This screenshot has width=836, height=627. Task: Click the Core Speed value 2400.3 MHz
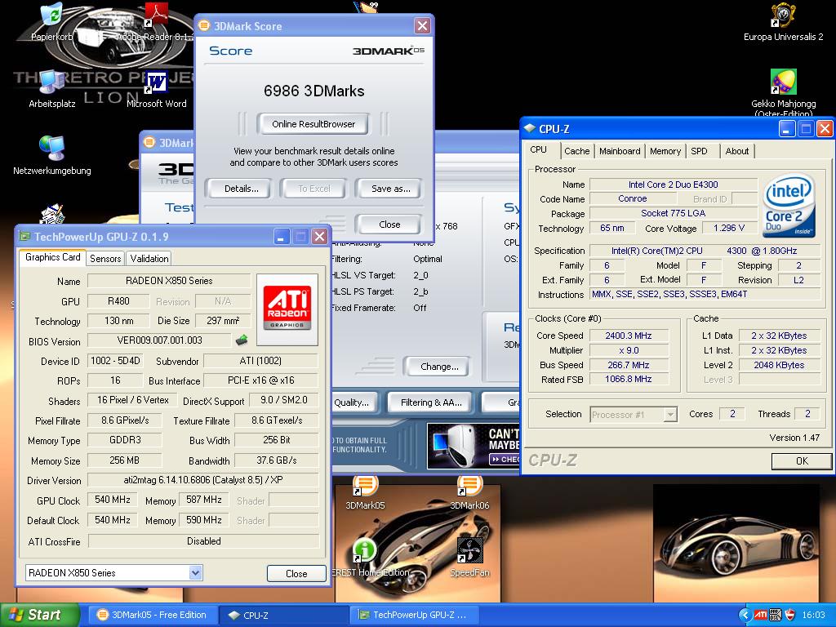coord(628,336)
